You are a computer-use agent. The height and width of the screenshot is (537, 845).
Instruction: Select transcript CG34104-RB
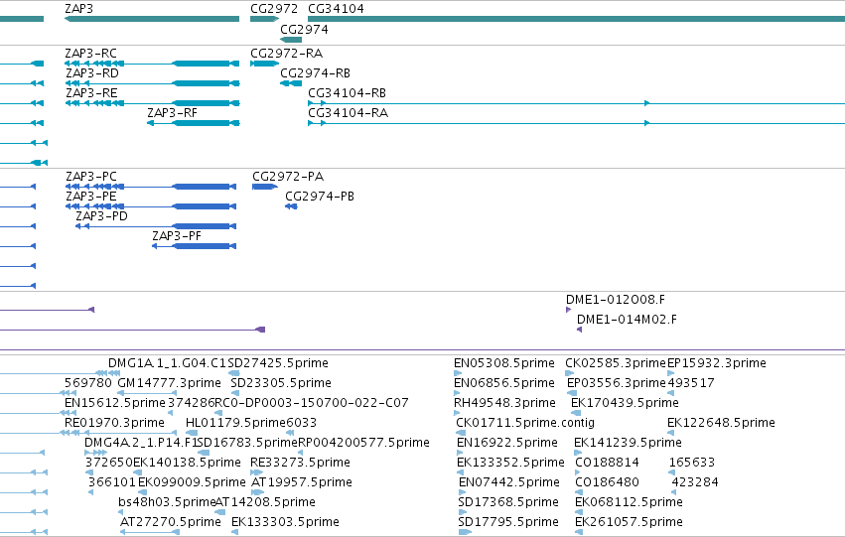(348, 92)
